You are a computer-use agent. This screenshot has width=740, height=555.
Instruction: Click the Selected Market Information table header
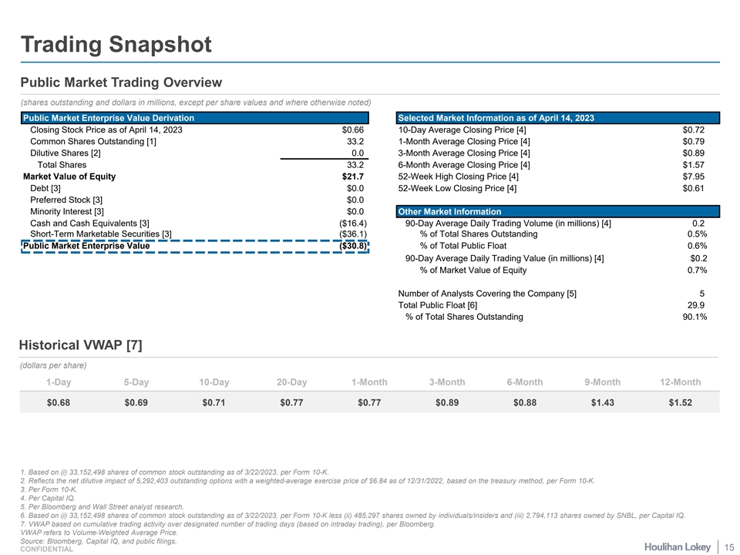[x=496, y=118]
